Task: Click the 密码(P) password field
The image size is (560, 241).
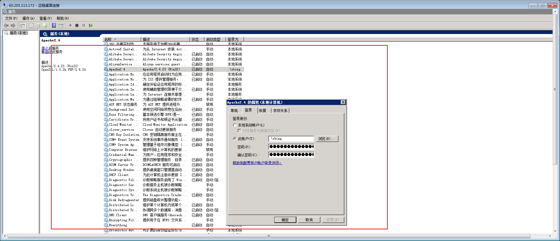Action: pyautogui.click(x=291, y=147)
